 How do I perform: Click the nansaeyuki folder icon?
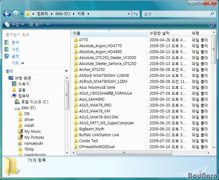pyautogui.click(x=20, y=143)
